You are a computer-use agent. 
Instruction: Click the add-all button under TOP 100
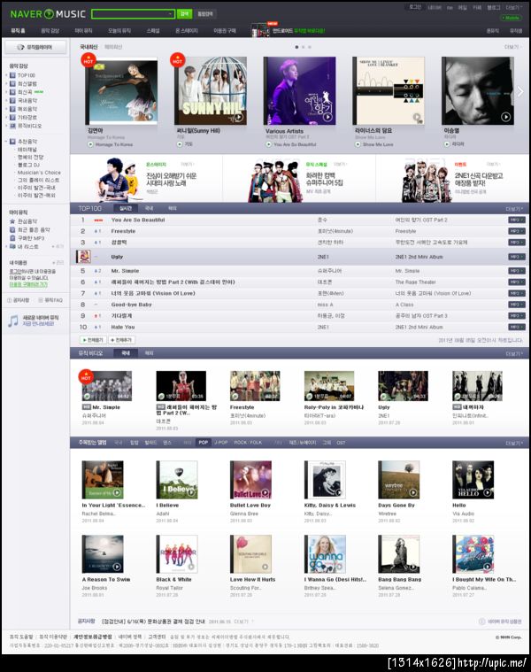121,340
